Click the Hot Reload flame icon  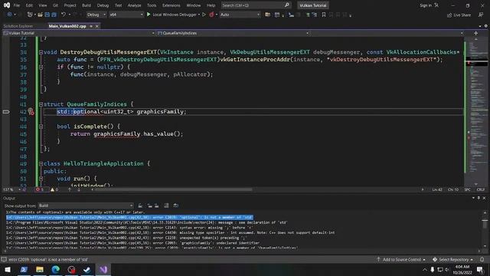point(211,15)
